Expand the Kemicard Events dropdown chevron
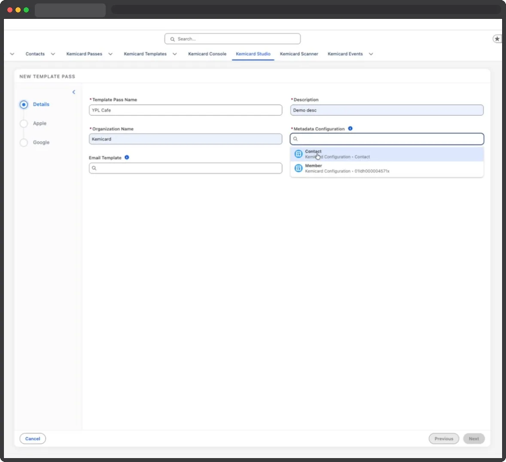 (x=371, y=54)
